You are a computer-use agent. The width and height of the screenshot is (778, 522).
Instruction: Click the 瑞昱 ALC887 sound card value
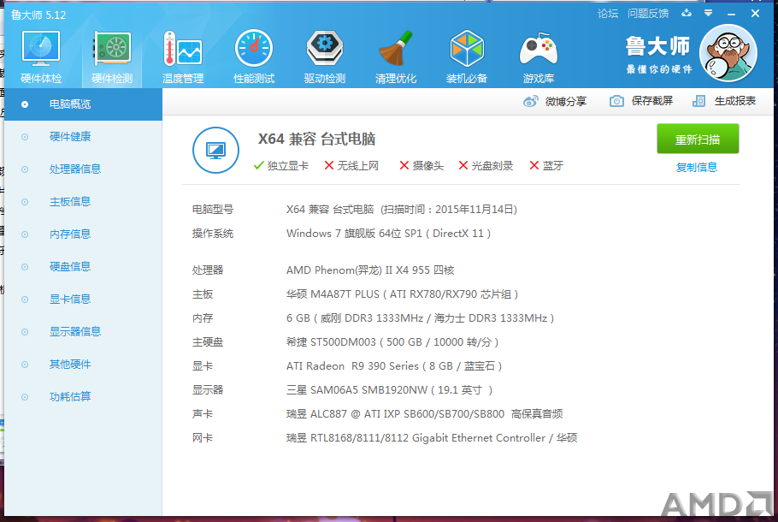(x=425, y=413)
